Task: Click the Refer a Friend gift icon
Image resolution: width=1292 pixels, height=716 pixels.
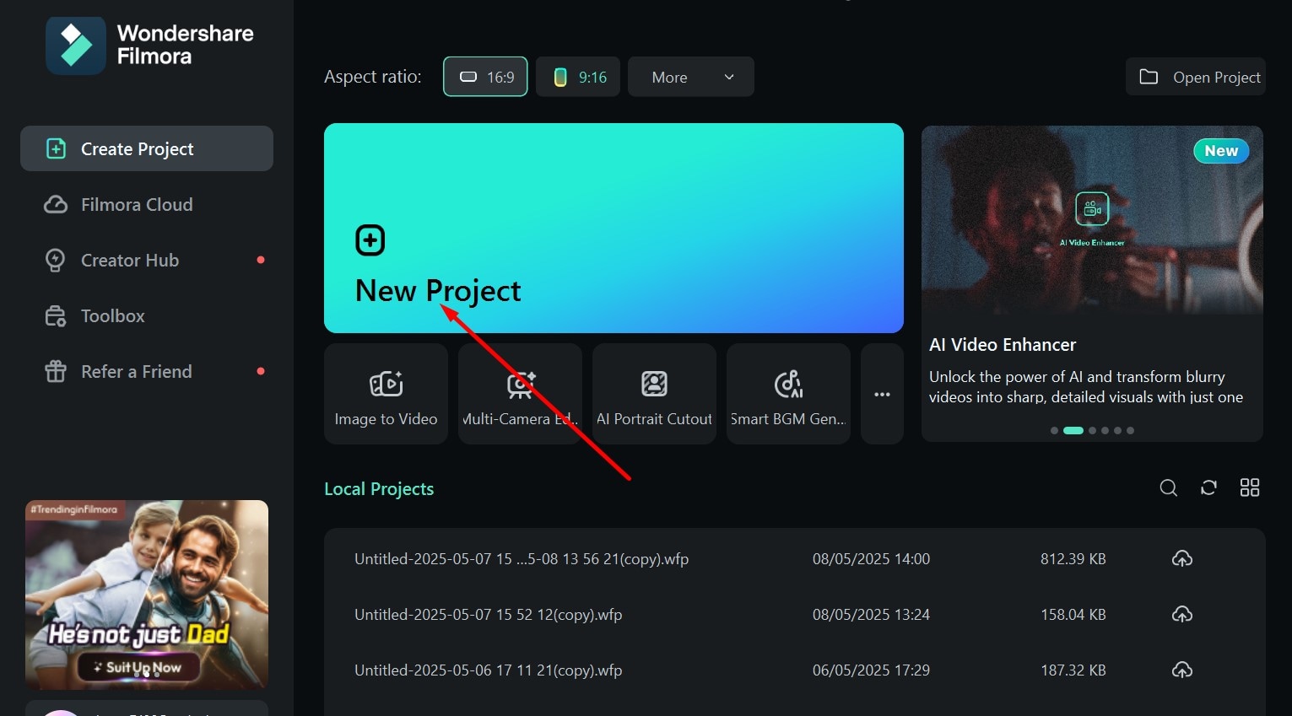Action: click(x=56, y=371)
